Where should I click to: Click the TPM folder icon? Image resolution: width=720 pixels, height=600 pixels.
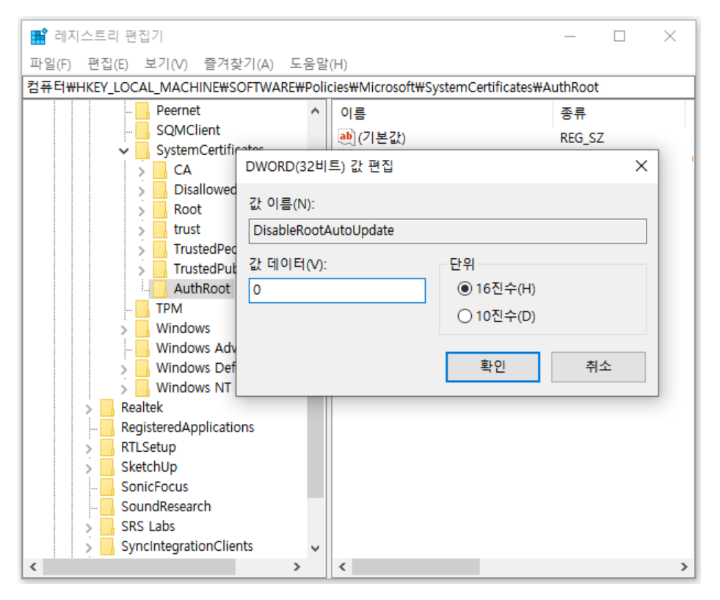pos(142,309)
